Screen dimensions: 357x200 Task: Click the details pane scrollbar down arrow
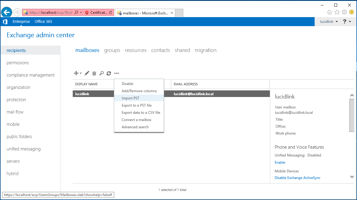(x=352, y=177)
